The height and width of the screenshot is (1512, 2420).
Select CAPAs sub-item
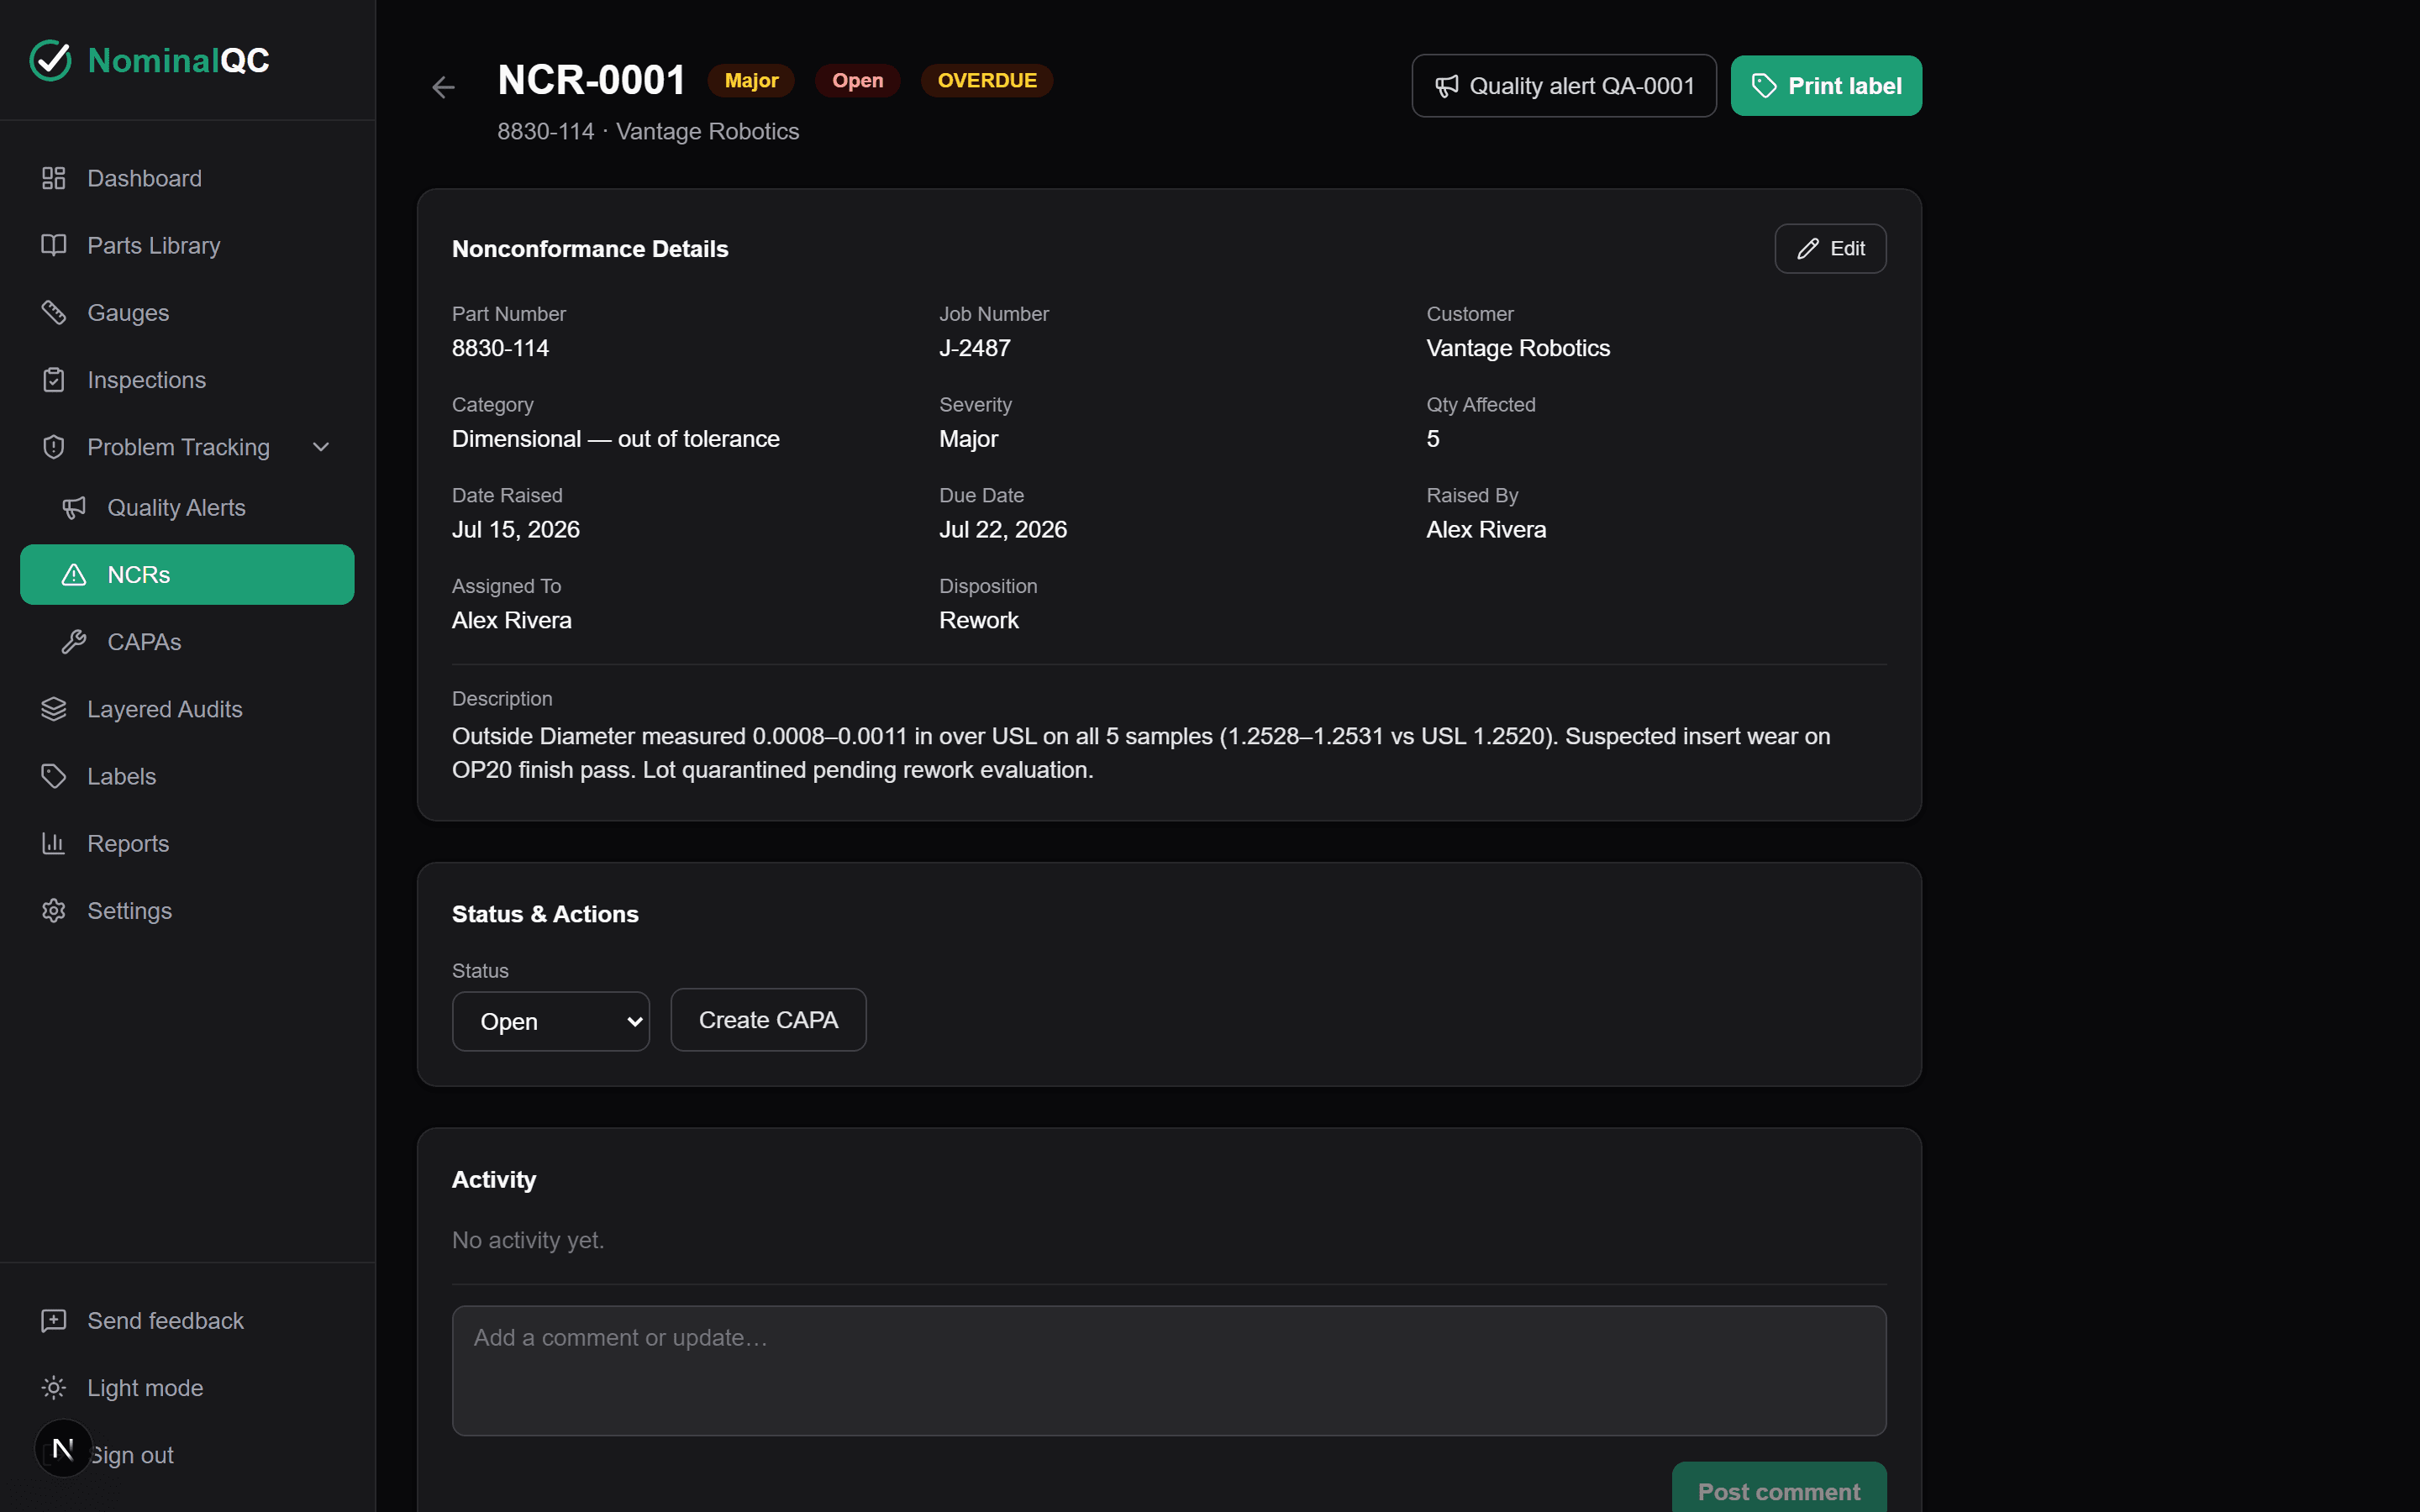pyautogui.click(x=187, y=642)
